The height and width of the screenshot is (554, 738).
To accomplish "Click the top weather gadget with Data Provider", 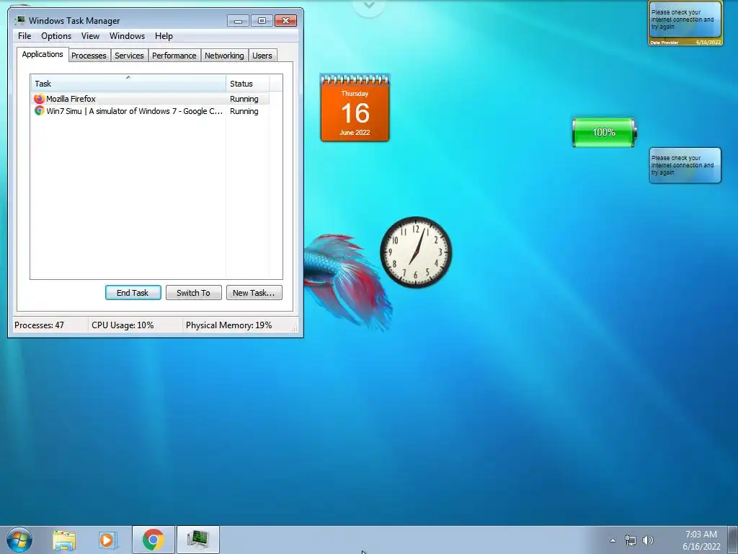I will 685,22.
